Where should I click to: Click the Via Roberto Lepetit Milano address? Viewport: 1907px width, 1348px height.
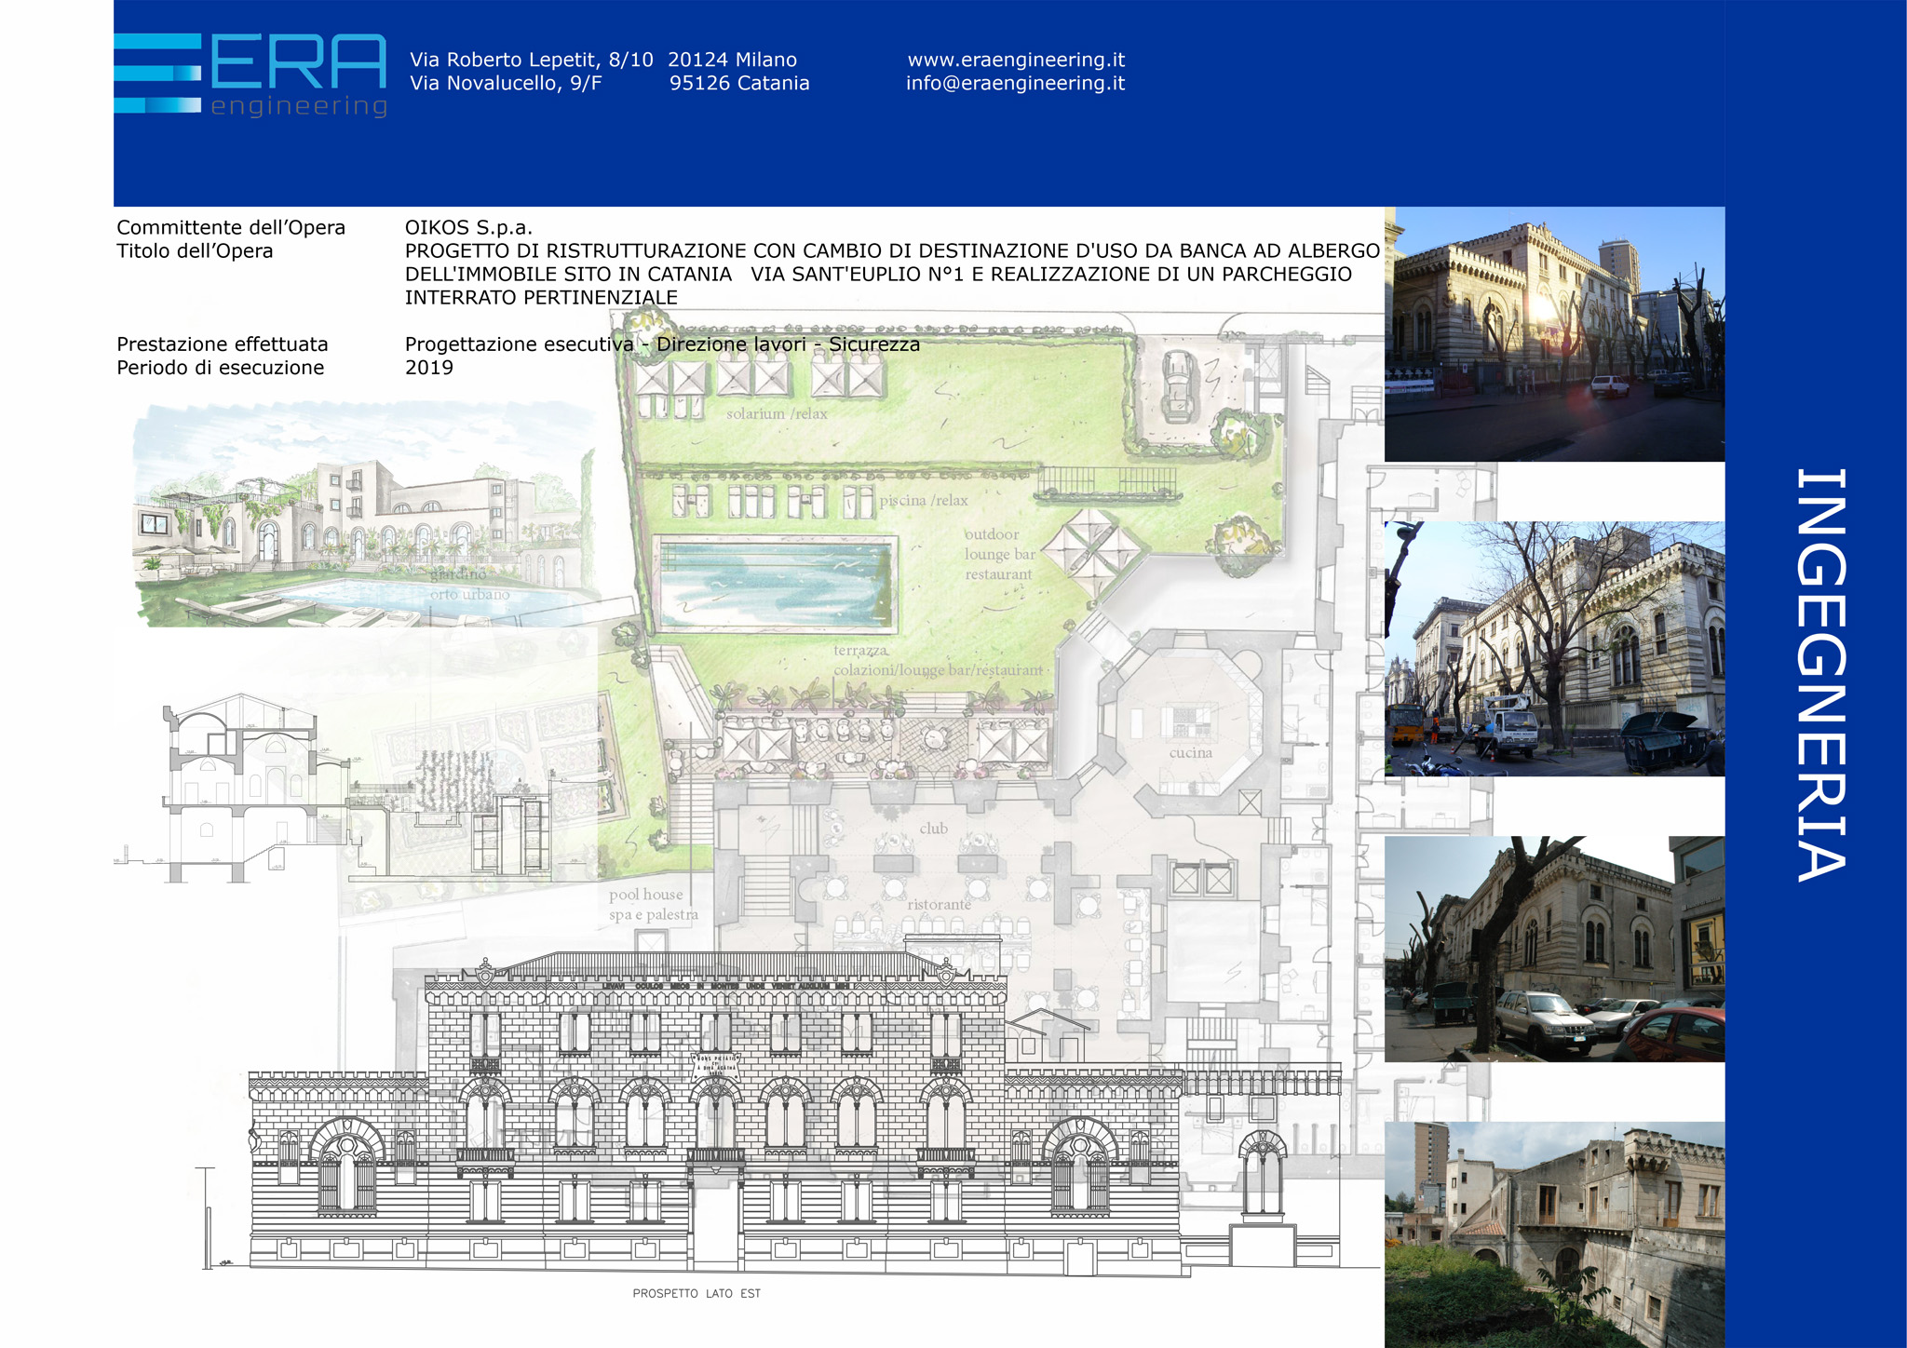point(602,60)
